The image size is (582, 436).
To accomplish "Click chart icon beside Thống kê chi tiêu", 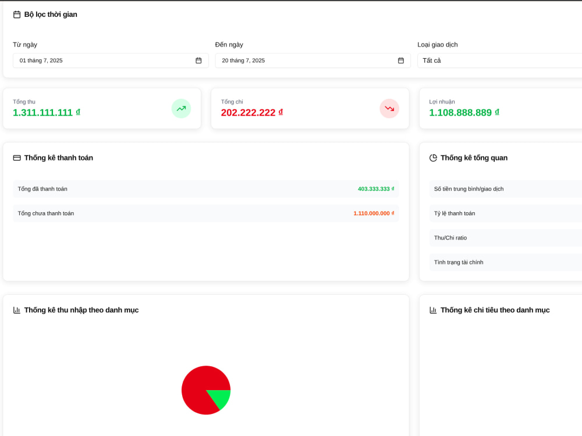I will click(x=433, y=310).
